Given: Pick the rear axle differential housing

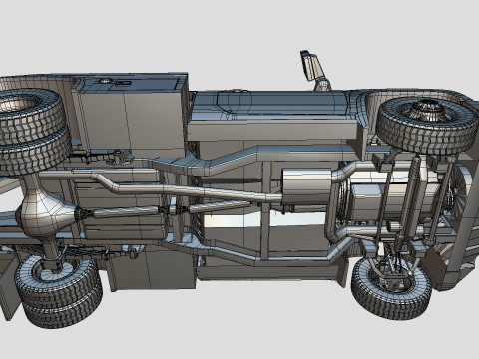Looking at the screenshot, I should pyautogui.click(x=47, y=212).
